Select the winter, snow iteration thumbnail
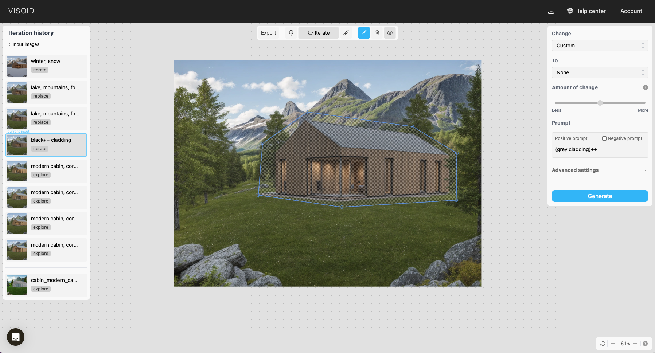Screen dimensions: 655x353 (17, 66)
